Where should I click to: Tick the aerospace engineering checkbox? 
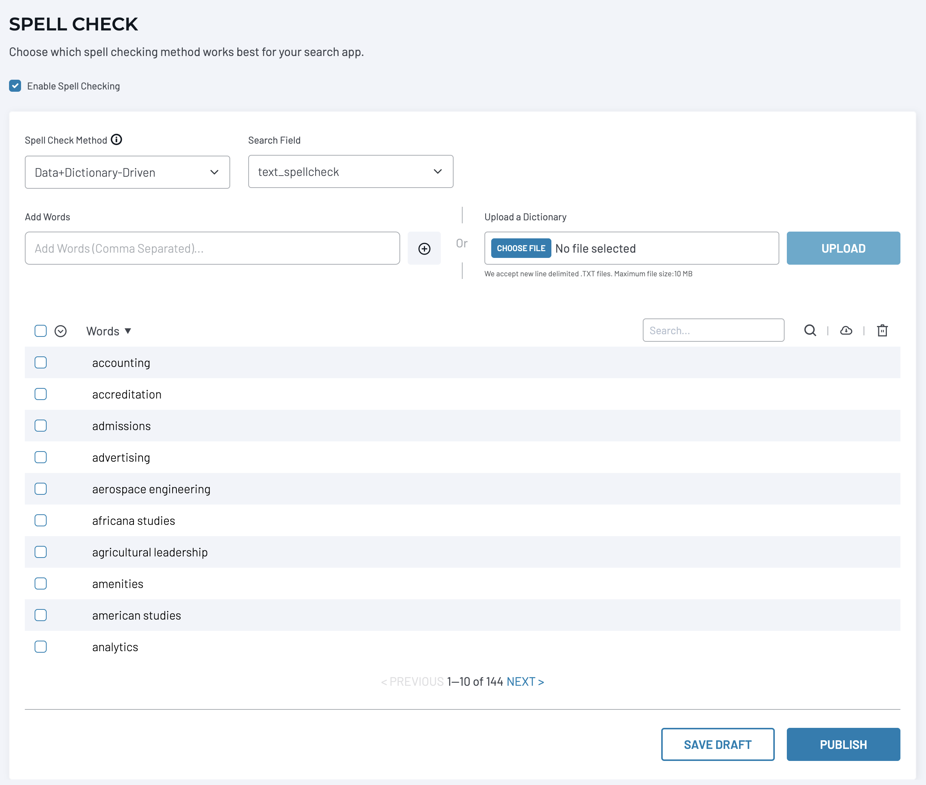(x=41, y=489)
